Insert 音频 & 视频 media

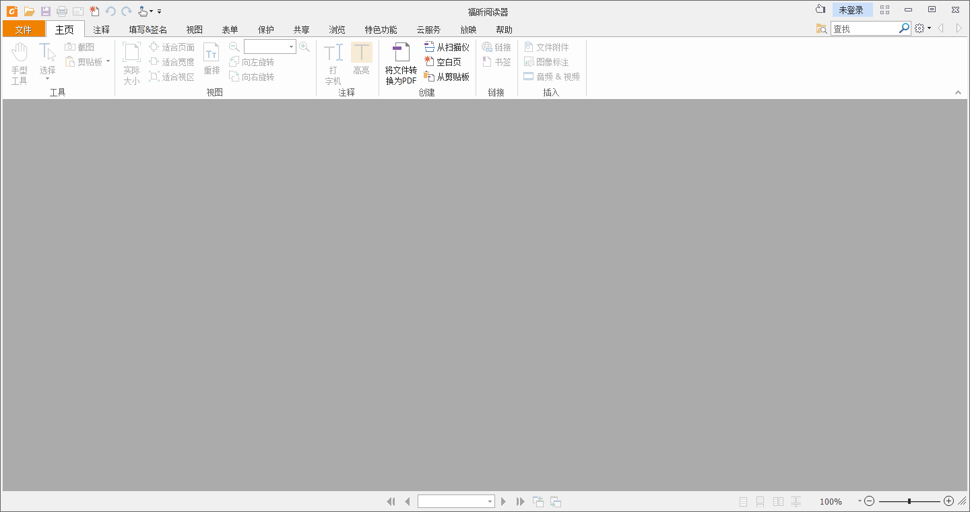(552, 77)
